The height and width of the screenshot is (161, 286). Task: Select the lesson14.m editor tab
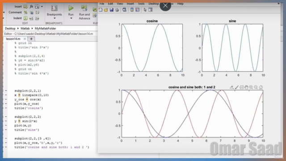pyautogui.click(x=13, y=39)
